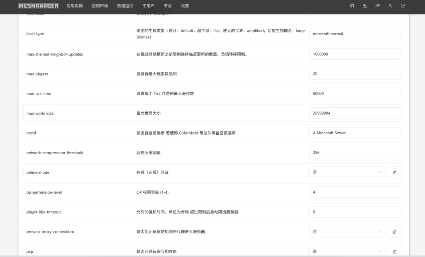Viewport: 425px width, 257px height.
Task: Open the 节点 page link
Action: point(168,6)
